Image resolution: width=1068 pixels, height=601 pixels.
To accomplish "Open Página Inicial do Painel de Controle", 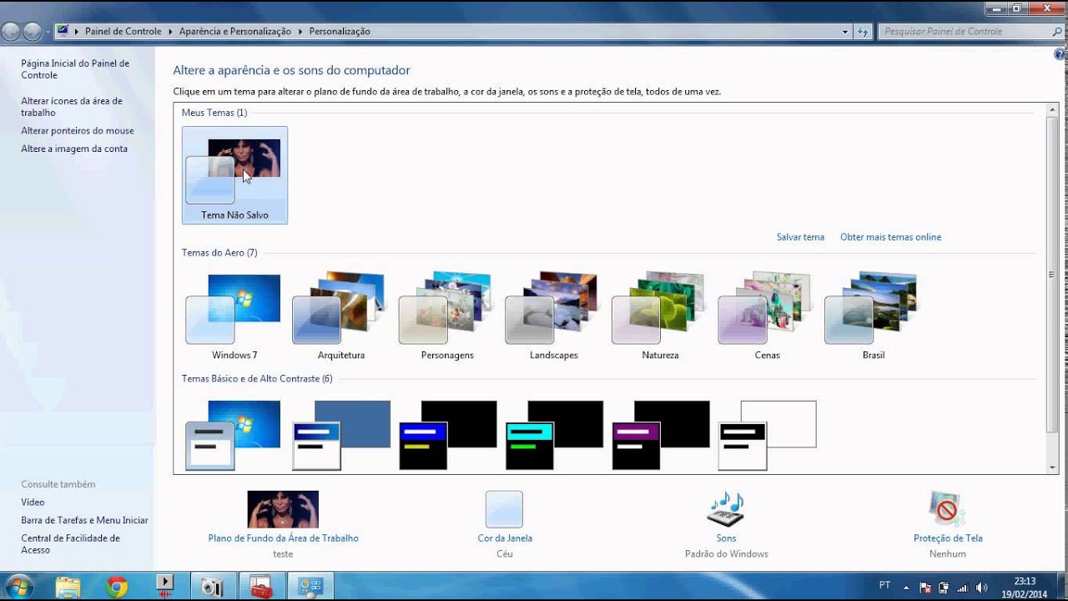I will 75,69.
